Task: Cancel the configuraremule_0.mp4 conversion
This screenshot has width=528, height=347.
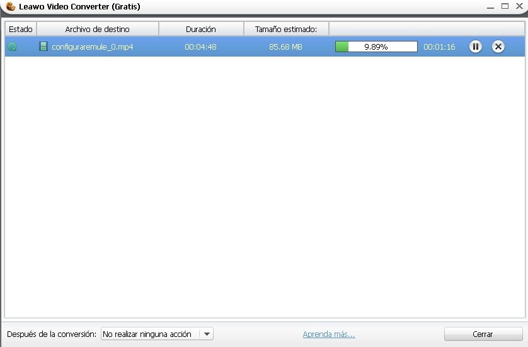Action: (x=498, y=47)
